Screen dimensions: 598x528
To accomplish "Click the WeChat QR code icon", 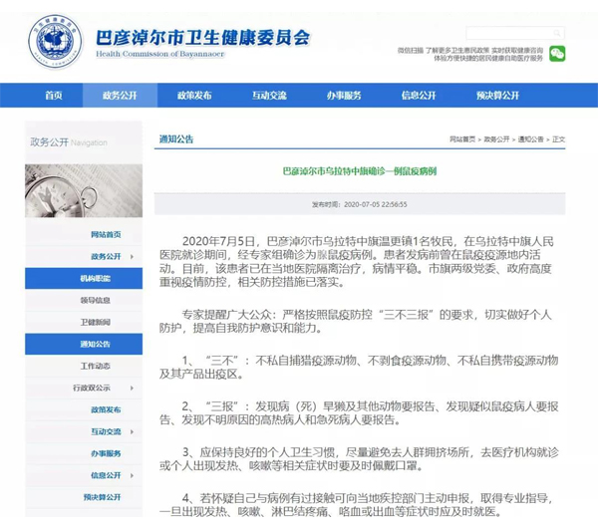I will pyautogui.click(x=557, y=52).
